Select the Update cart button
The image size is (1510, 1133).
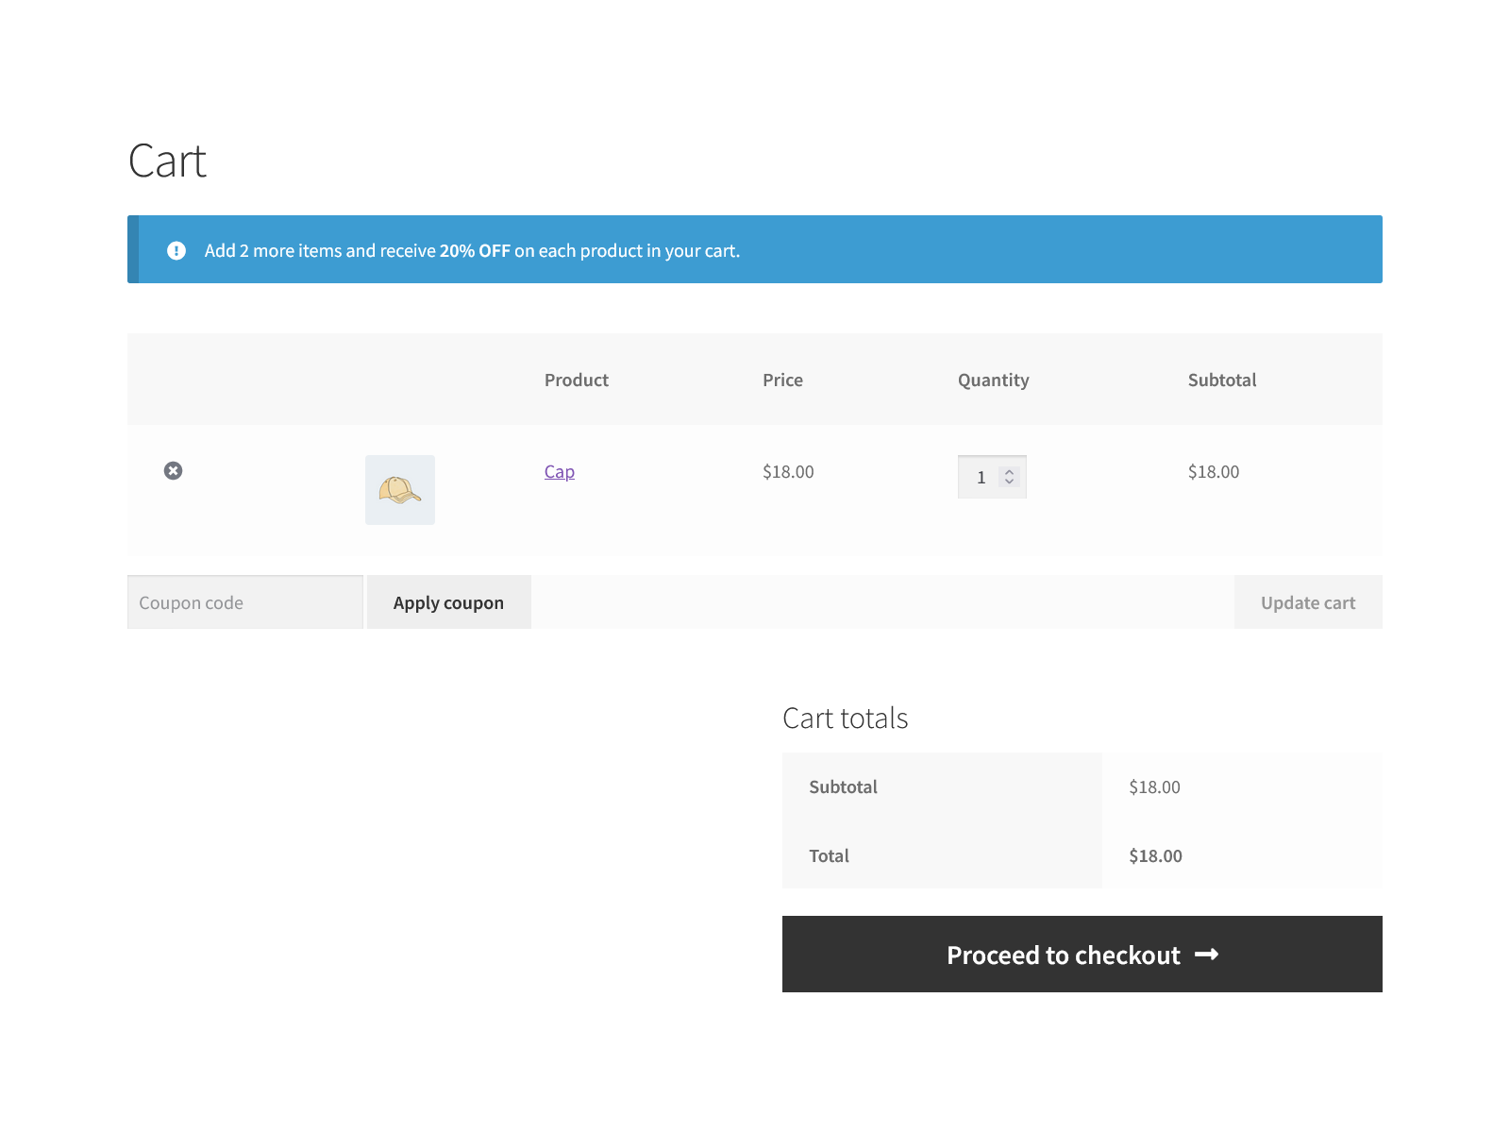[1308, 601]
